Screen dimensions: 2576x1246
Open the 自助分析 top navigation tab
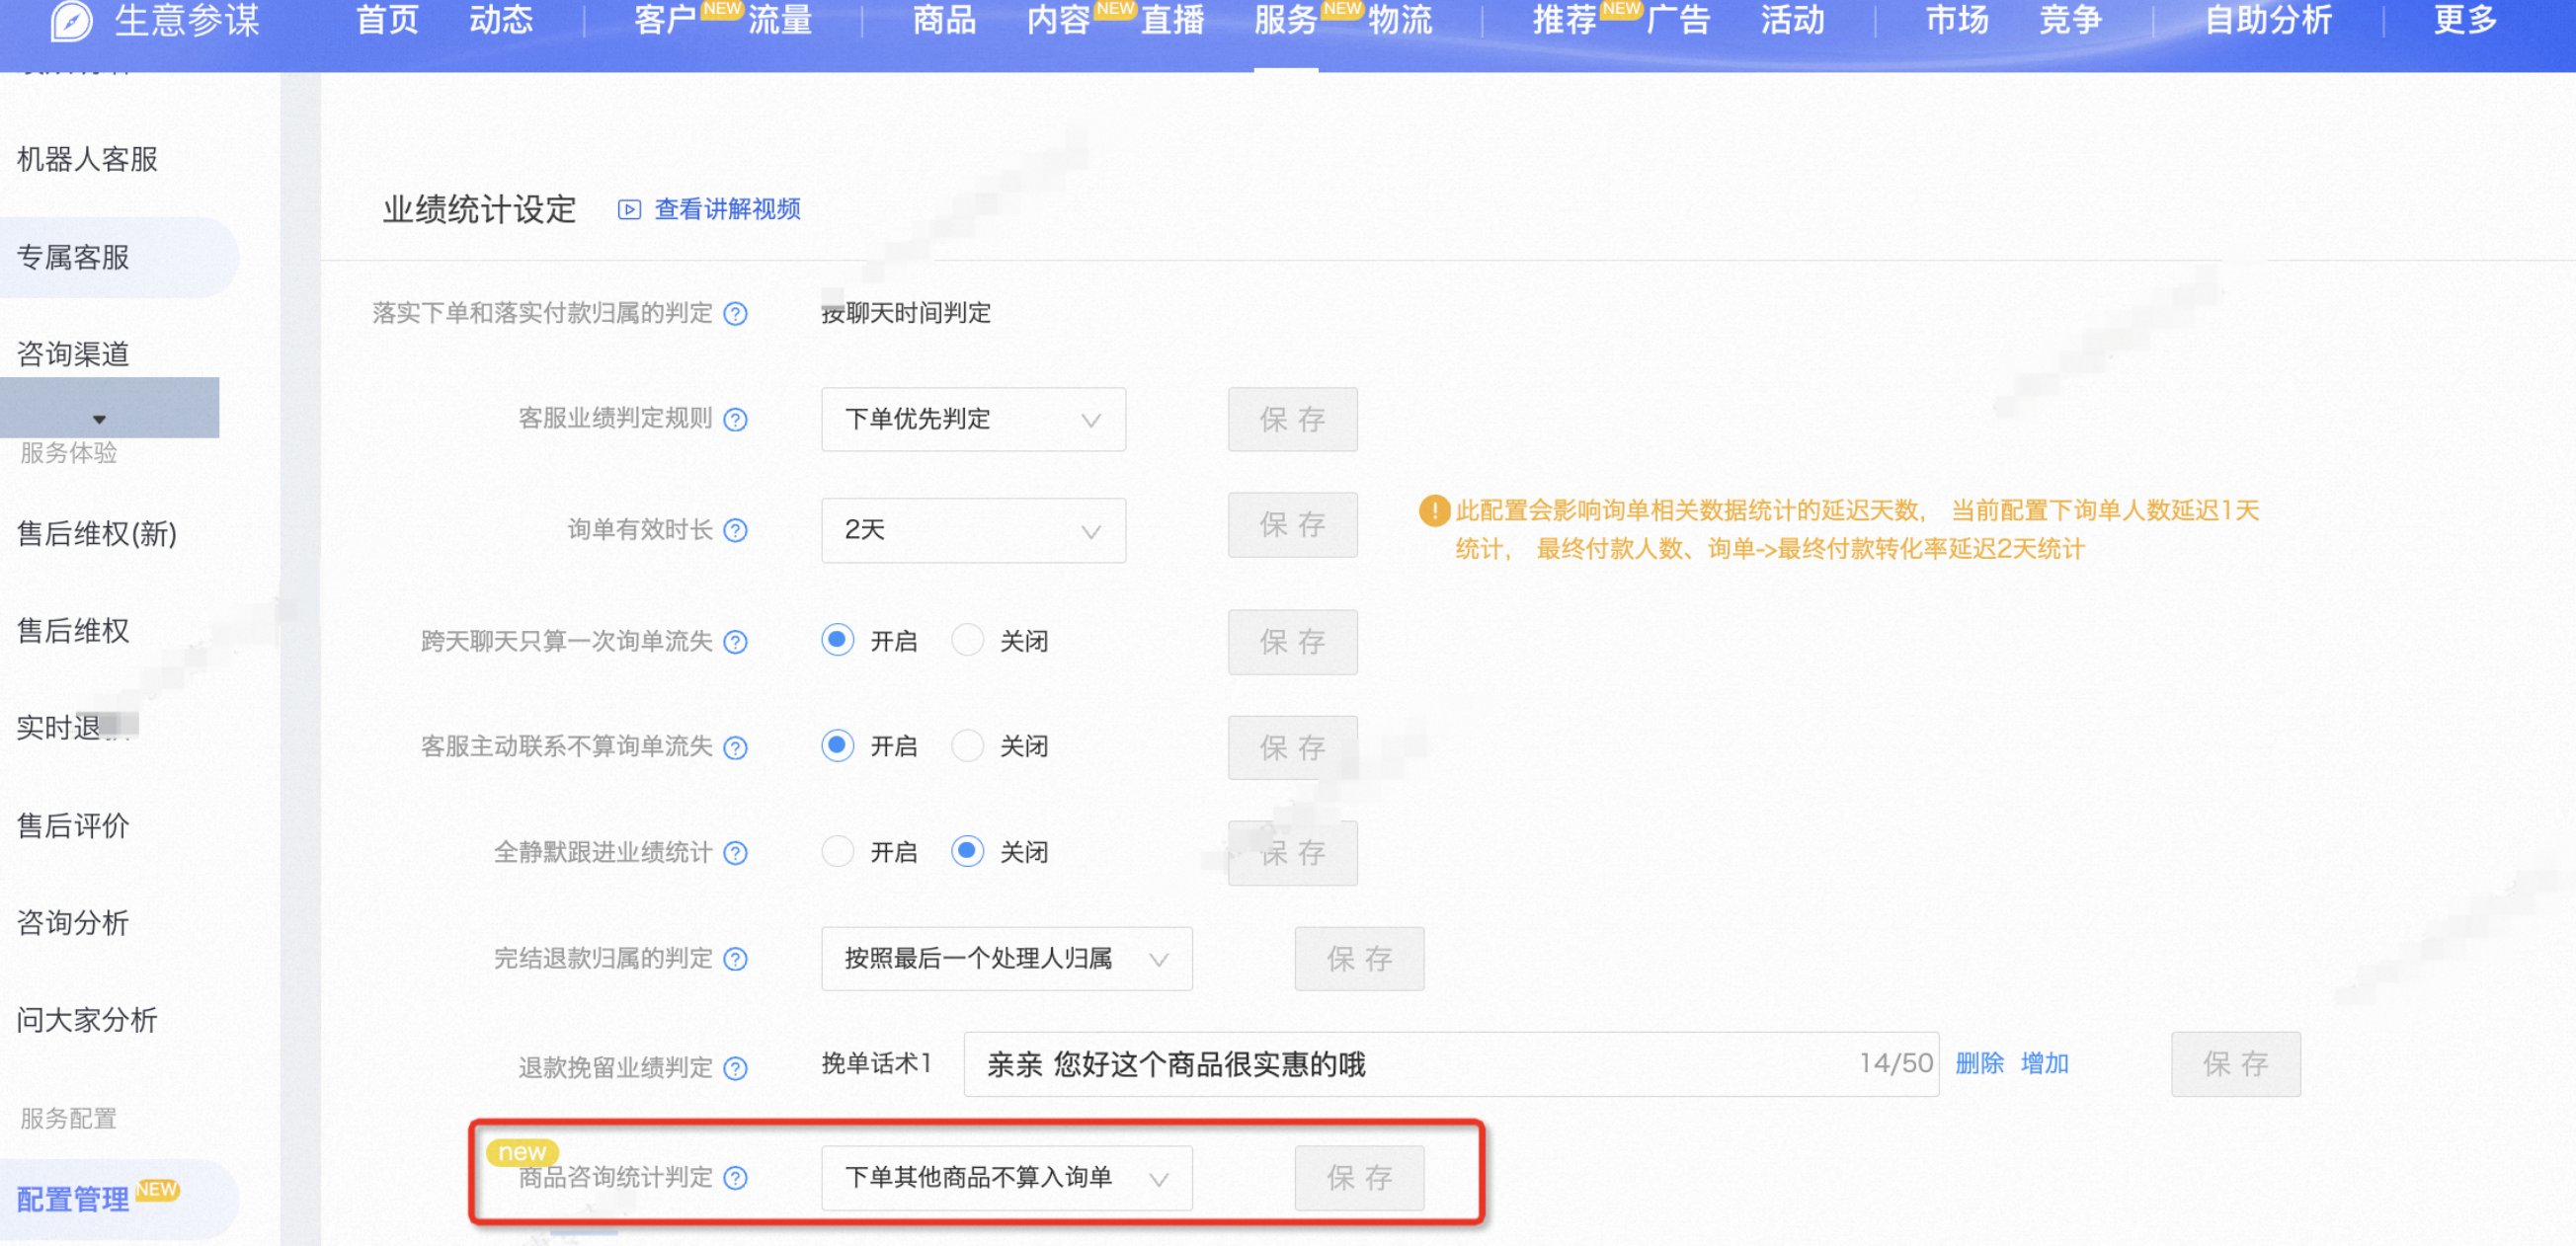click(x=2268, y=20)
